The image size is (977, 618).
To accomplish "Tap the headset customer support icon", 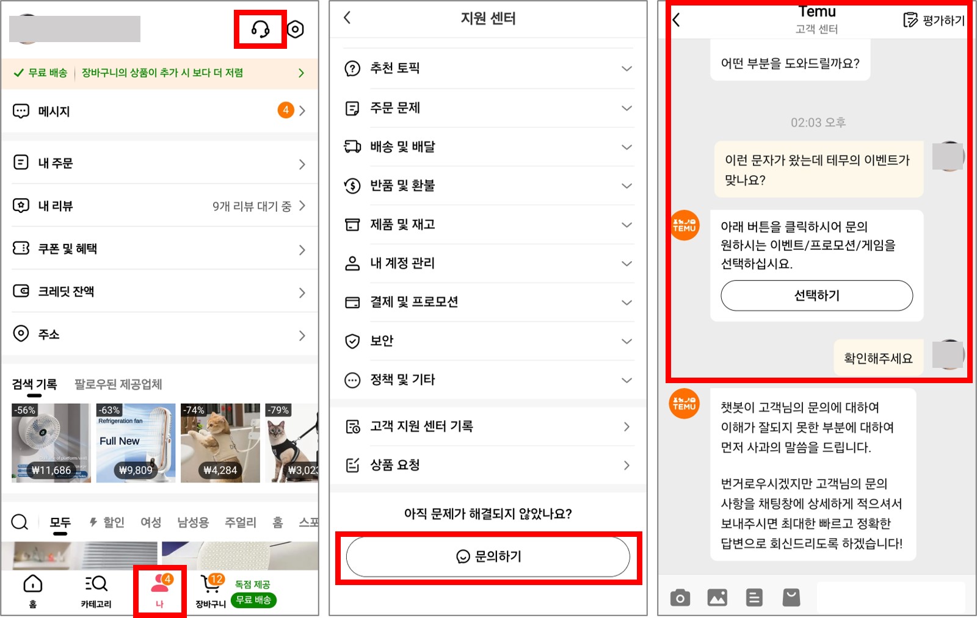I will click(x=261, y=29).
